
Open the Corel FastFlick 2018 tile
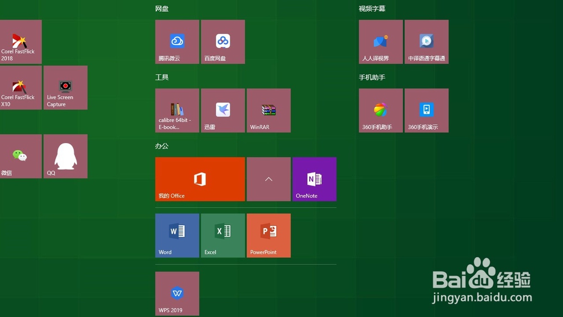coord(21,42)
